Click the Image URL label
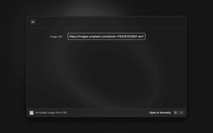 [x=56, y=37]
